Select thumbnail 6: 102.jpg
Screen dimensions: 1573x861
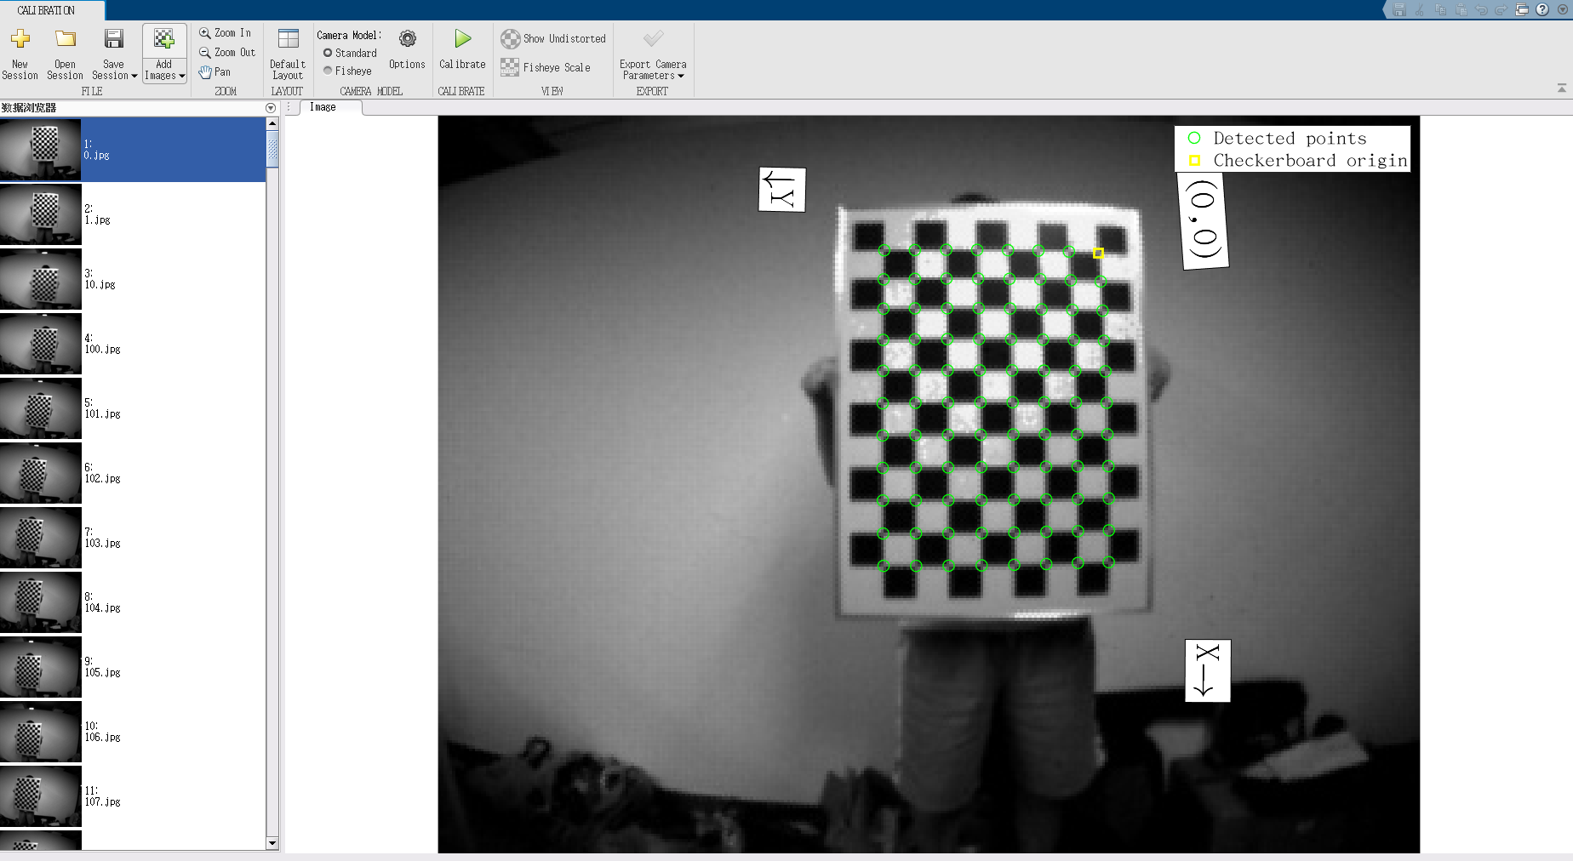click(x=133, y=473)
